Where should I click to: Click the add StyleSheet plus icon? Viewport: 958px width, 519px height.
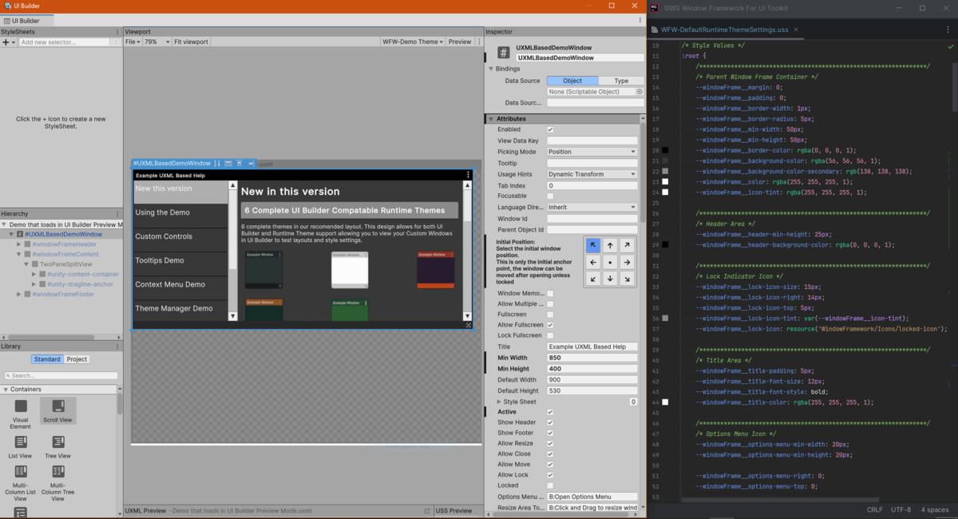point(6,42)
